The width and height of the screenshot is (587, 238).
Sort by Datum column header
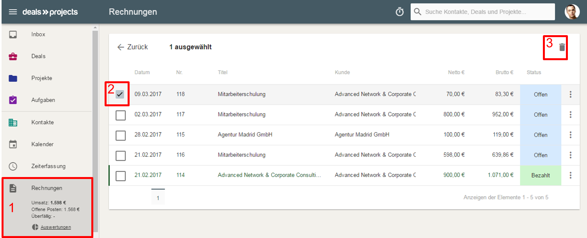[x=142, y=72]
